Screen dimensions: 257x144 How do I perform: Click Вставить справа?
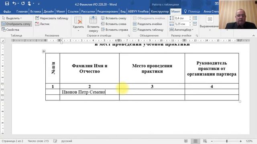(x=114, y=30)
